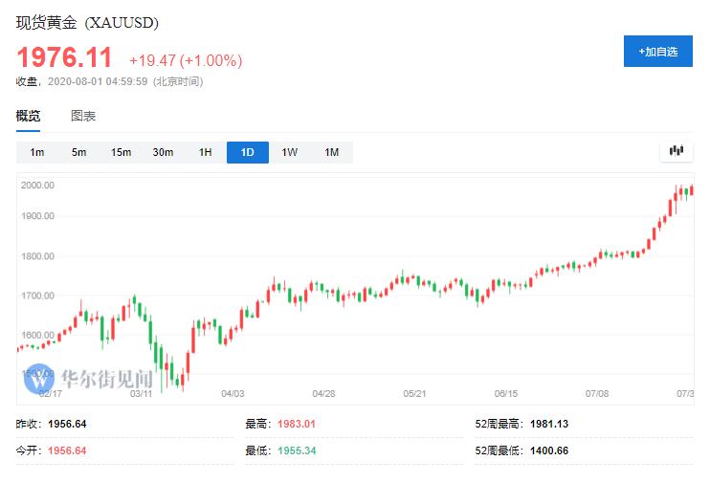The height and width of the screenshot is (483, 710).
Task: Select the active 1D timeframe
Action: pyautogui.click(x=248, y=152)
